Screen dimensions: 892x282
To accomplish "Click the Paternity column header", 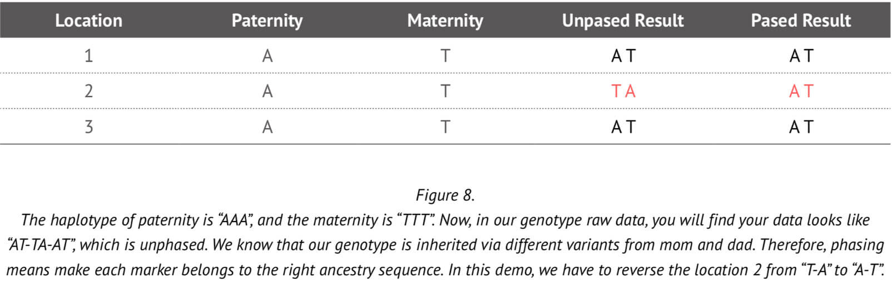I will [x=267, y=21].
